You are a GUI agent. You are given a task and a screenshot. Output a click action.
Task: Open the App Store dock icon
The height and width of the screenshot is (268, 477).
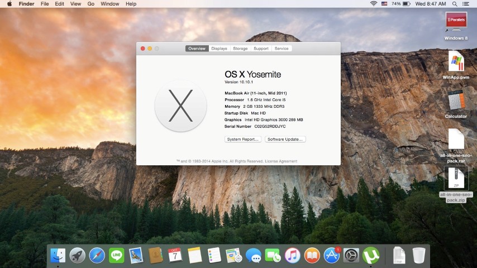point(332,256)
